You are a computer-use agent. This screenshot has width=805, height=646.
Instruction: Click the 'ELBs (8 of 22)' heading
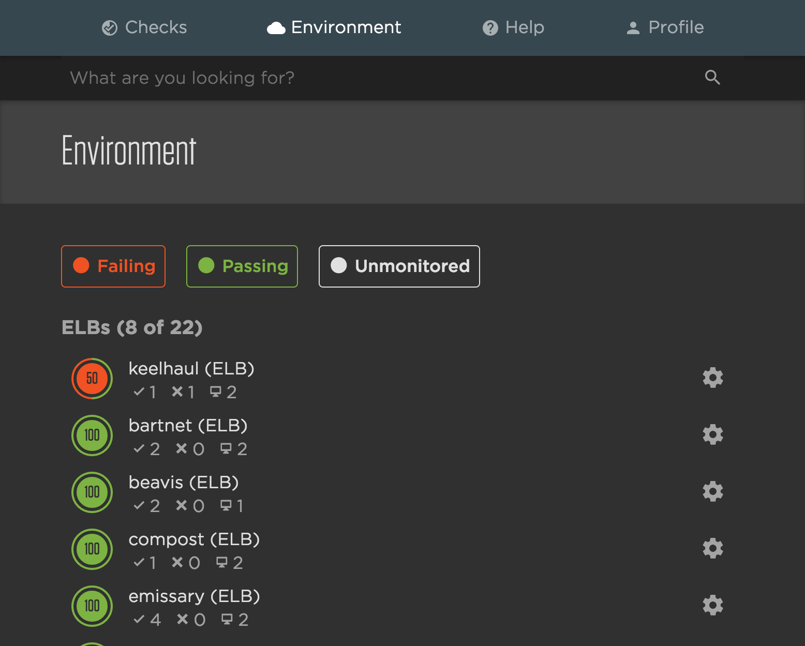click(132, 327)
